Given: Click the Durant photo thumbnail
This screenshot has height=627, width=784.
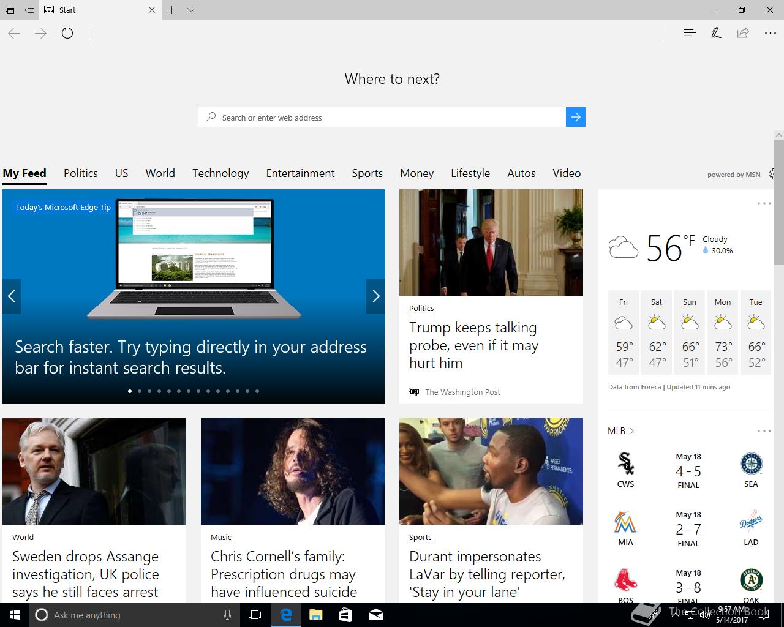Looking at the screenshot, I should point(491,471).
